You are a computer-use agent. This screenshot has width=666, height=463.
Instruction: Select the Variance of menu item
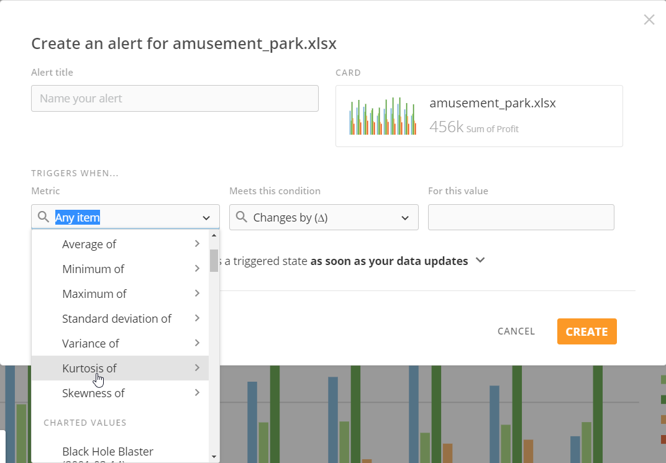(x=91, y=343)
